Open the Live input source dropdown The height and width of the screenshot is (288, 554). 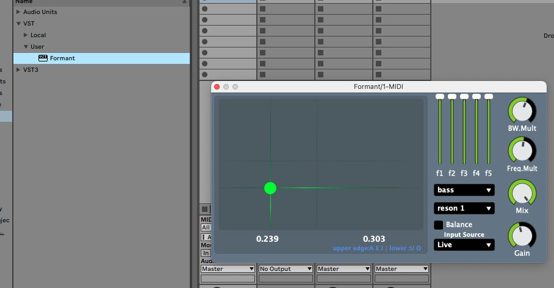464,245
